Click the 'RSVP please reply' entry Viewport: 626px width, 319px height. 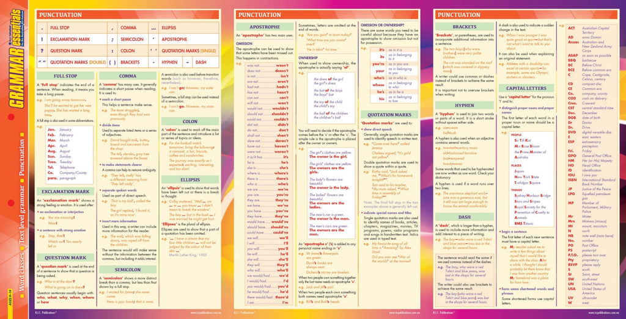(x=584, y=265)
